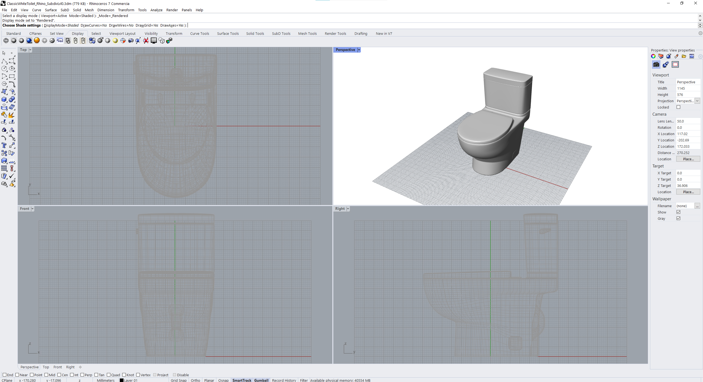Open the Perspective viewport title dropdown arrow

pos(359,50)
